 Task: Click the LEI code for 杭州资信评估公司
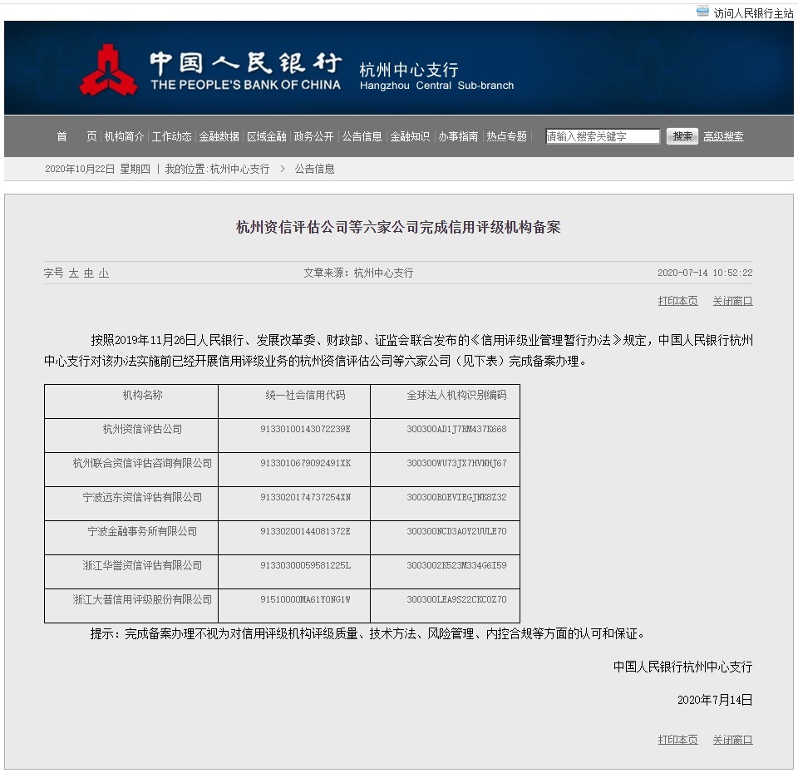[x=456, y=429]
